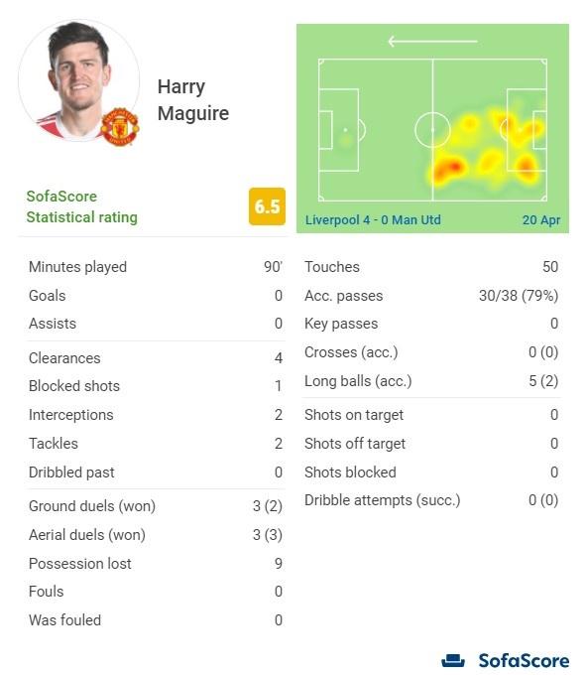
Task: Click Harry Maguire's profile photo
Action: (78, 80)
